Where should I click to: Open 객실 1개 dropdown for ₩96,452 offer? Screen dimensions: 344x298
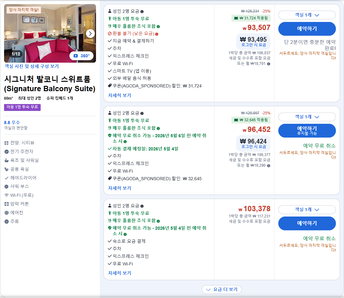click(307, 117)
